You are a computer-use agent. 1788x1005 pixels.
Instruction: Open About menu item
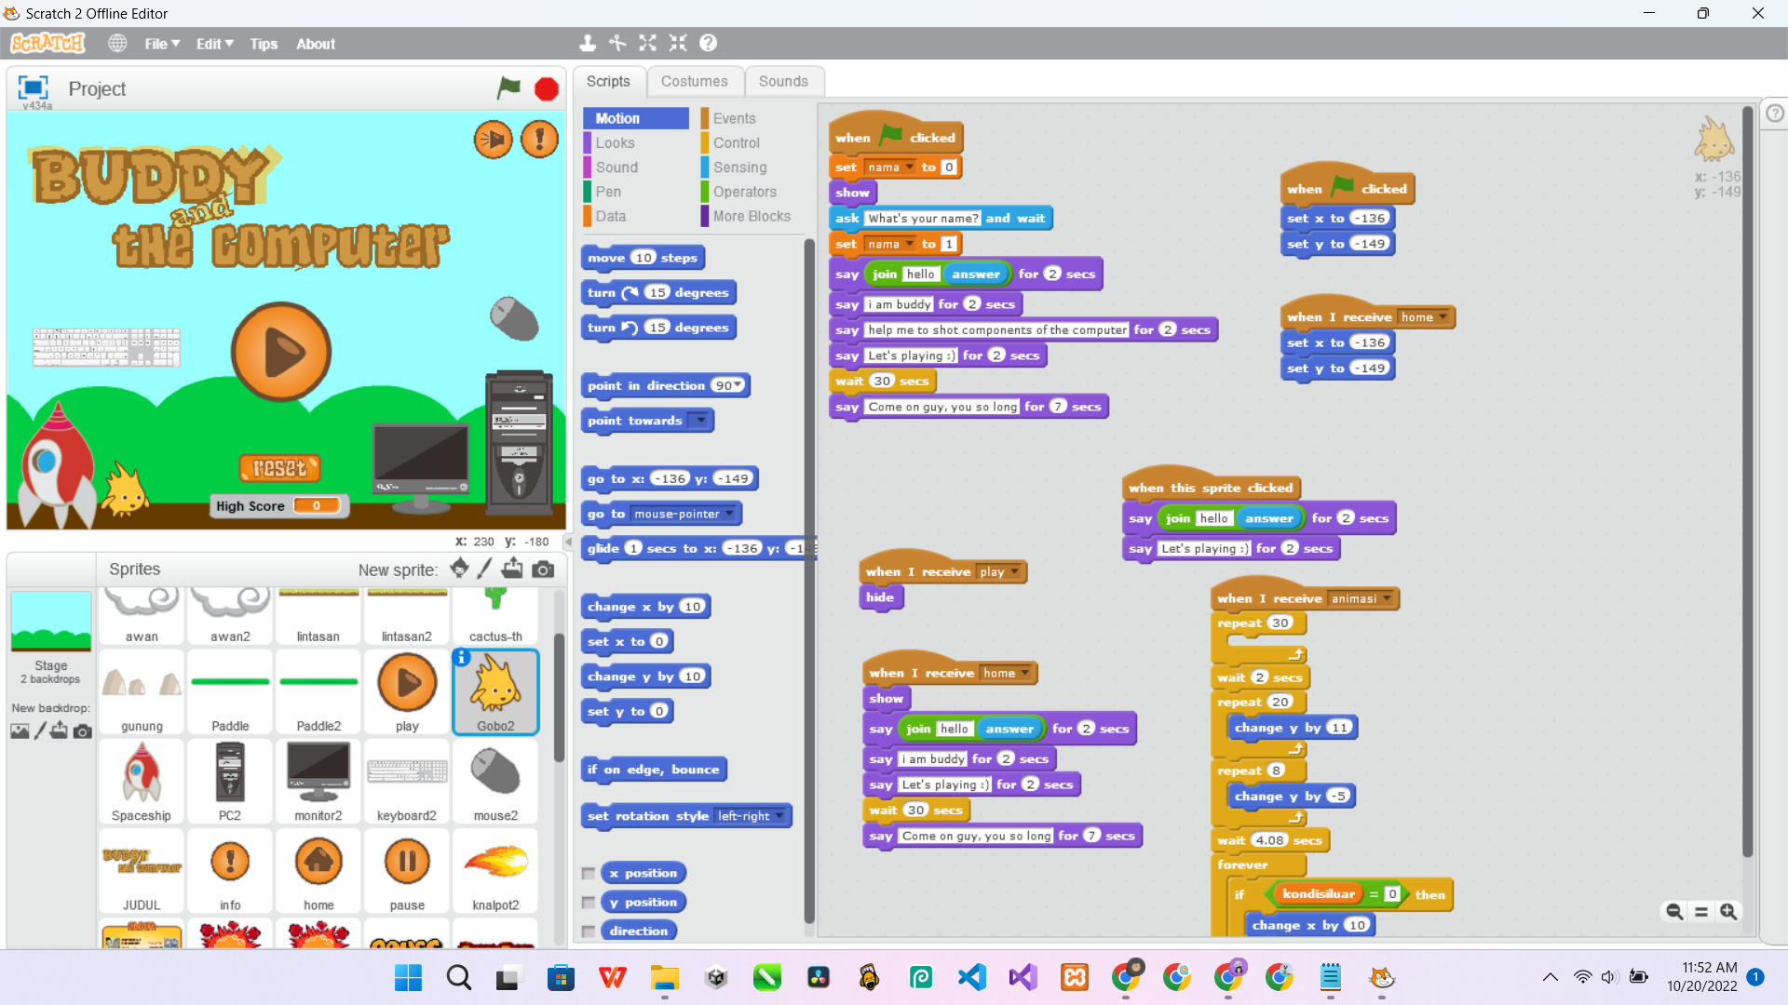(x=316, y=44)
